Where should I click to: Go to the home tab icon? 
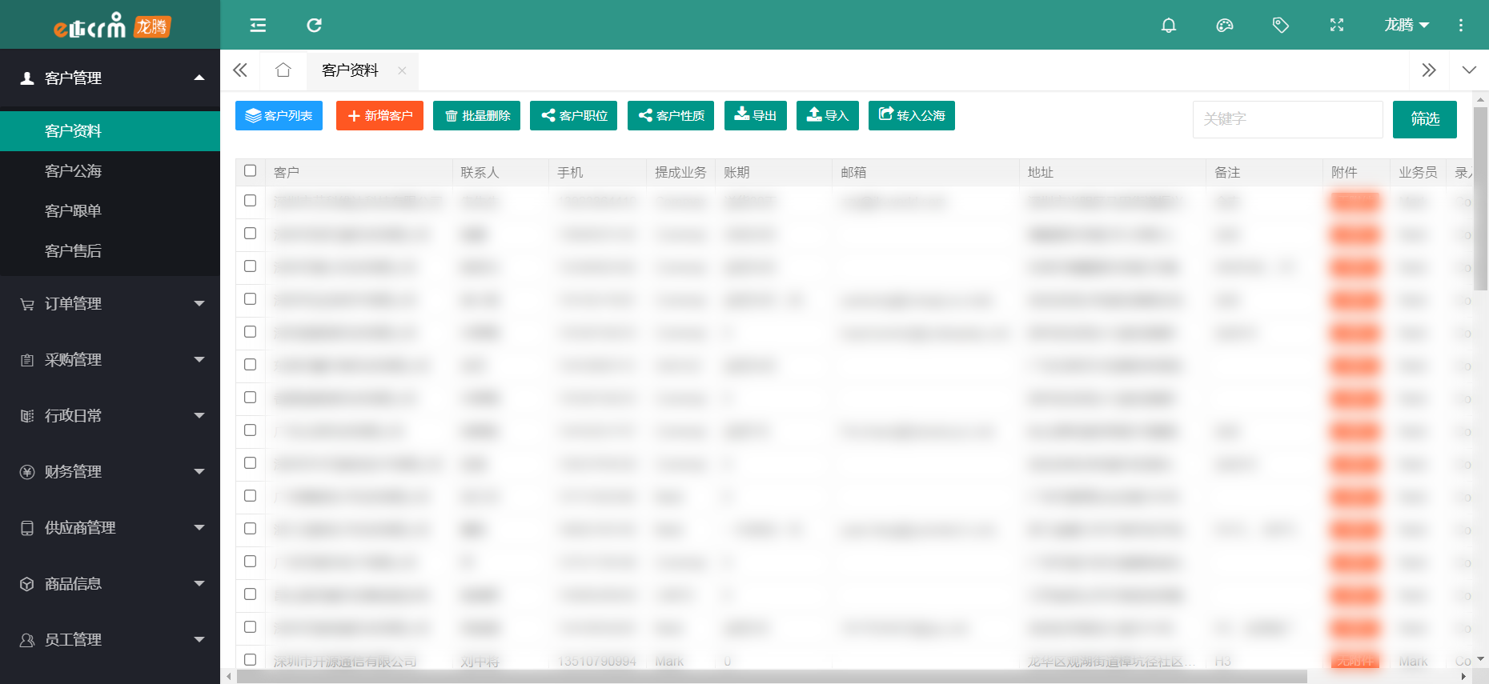pos(283,70)
